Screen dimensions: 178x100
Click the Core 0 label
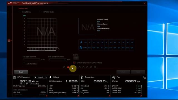click(x=41, y=77)
